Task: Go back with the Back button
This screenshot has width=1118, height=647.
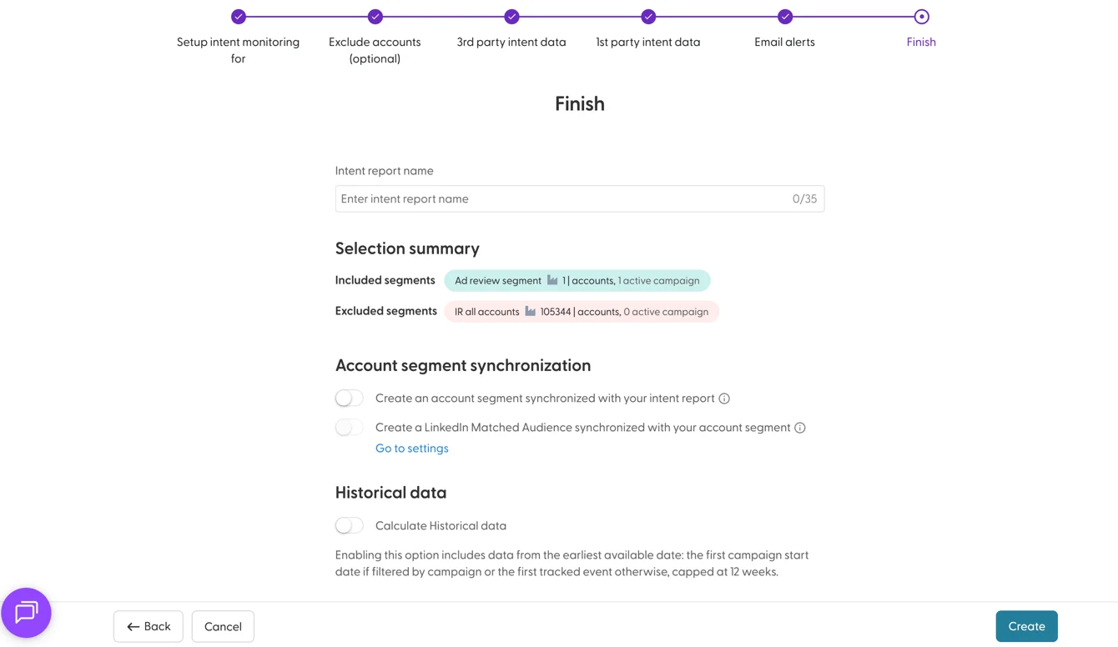Action: point(149,626)
